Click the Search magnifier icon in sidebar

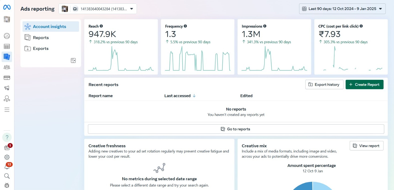pos(7,176)
